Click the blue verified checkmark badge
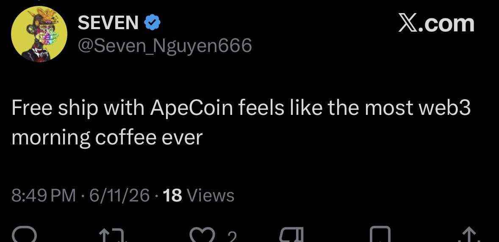The height and width of the screenshot is (242, 499). [x=152, y=23]
